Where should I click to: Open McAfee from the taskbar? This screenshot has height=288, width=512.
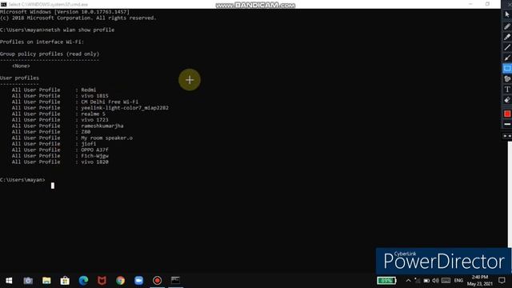pyautogui.click(x=102, y=281)
